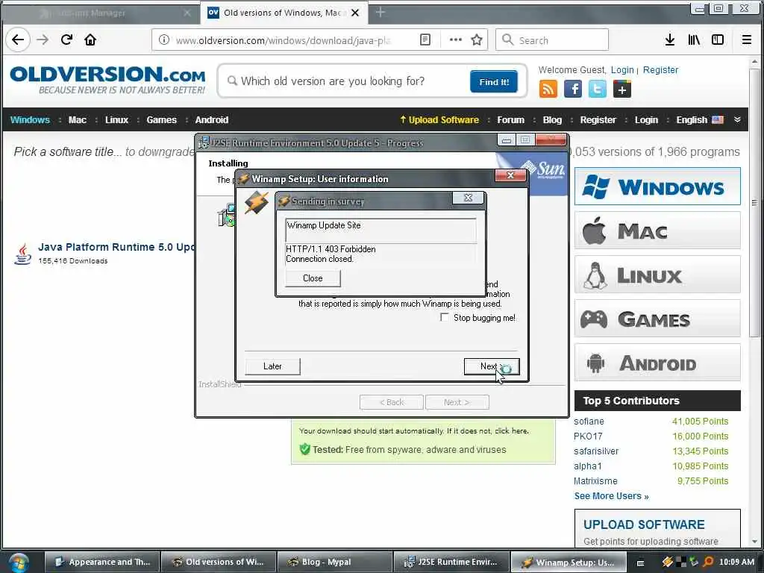Click Later in Winamp Setup dialog
This screenshot has height=573, width=764.
pyautogui.click(x=272, y=366)
